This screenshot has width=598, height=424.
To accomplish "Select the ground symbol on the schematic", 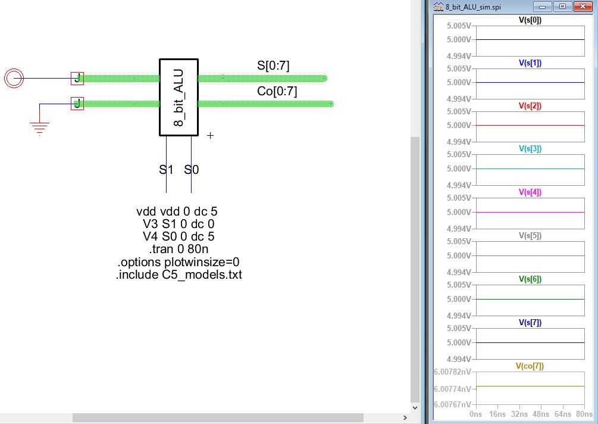I will 40,127.
